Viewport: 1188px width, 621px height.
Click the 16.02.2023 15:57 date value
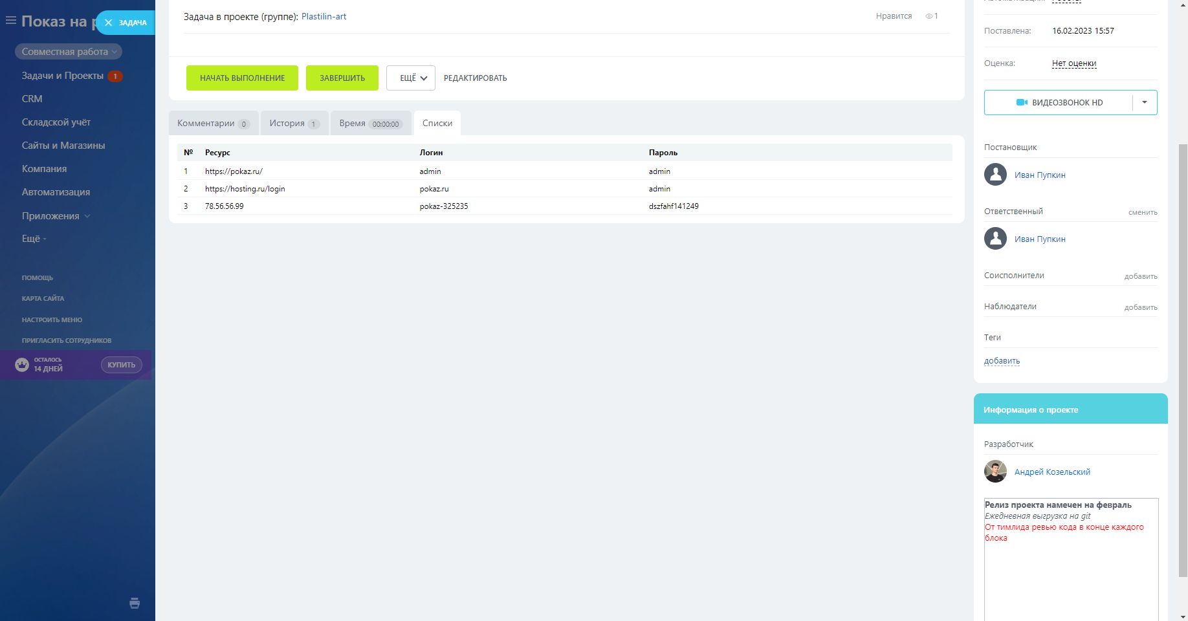1083,31
